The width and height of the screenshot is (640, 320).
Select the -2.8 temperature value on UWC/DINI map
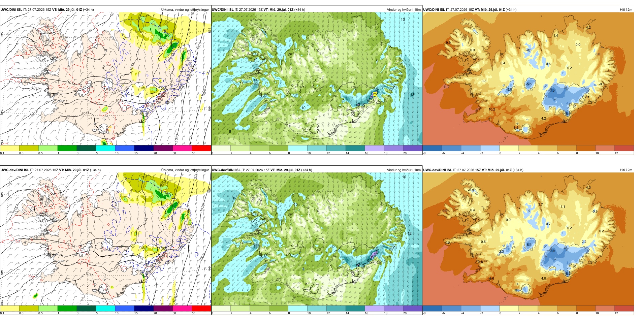pyautogui.click(x=529, y=50)
